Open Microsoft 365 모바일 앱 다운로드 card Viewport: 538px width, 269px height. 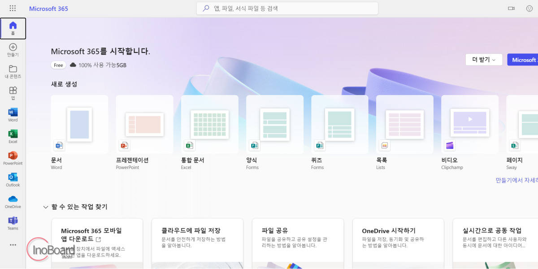coord(97,243)
